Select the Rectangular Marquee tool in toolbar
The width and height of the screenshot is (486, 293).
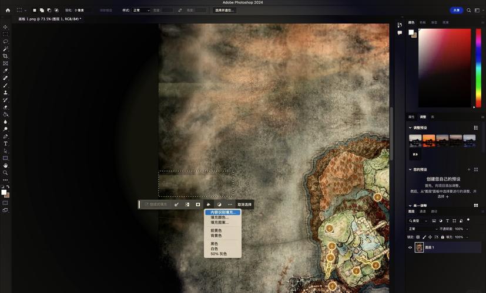[5, 34]
